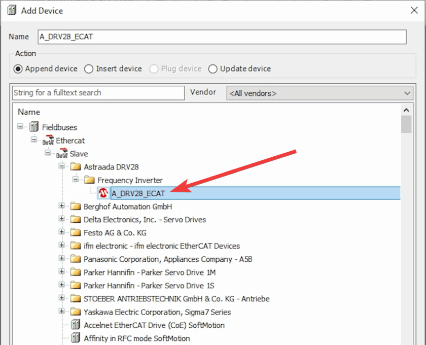Select Affinity in RFC mode SoftMotion
The height and width of the screenshot is (345, 426).
pos(136,338)
